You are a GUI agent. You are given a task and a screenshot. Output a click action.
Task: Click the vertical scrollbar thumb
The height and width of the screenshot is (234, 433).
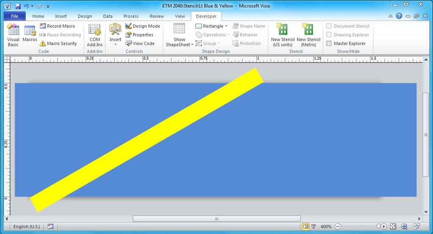click(x=426, y=135)
